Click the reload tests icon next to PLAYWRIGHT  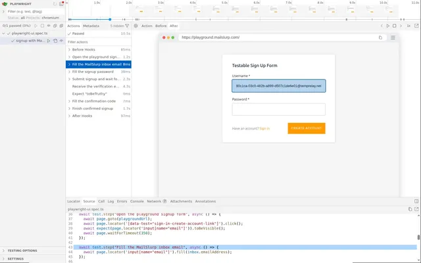pos(55,4)
